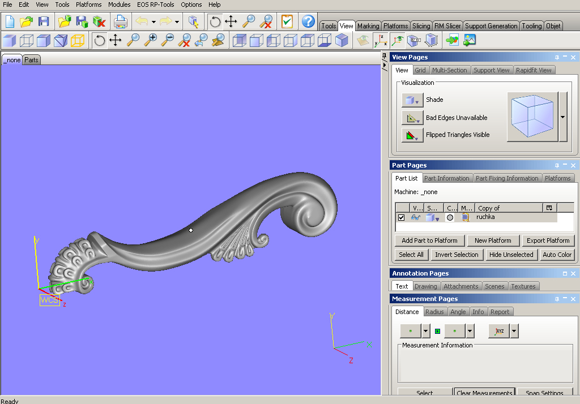Click the part-type icon next to ruchka
The height and width of the screenshot is (404, 580).
pyautogui.click(x=465, y=217)
